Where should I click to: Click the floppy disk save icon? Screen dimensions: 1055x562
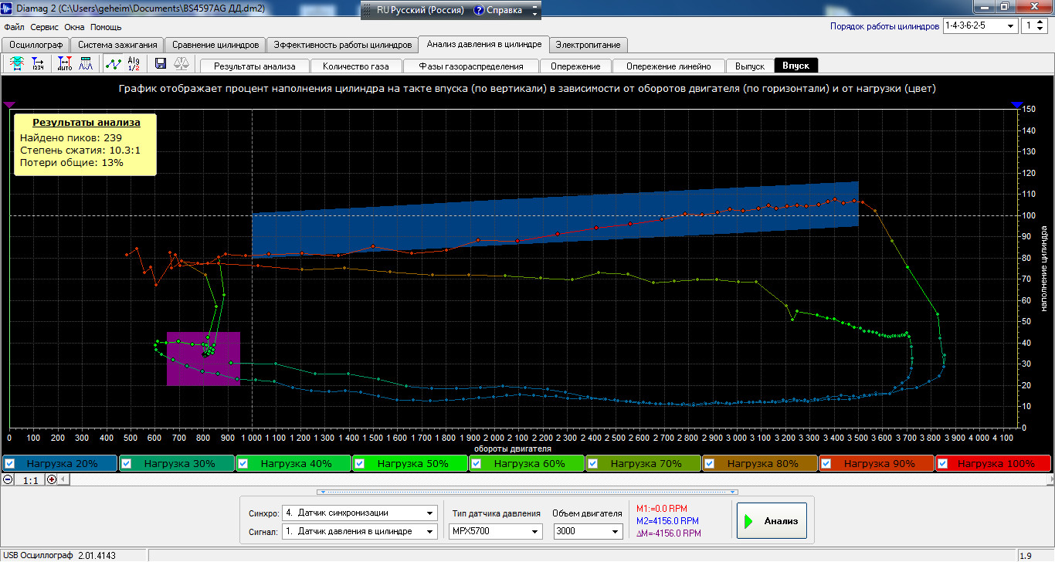click(x=161, y=65)
